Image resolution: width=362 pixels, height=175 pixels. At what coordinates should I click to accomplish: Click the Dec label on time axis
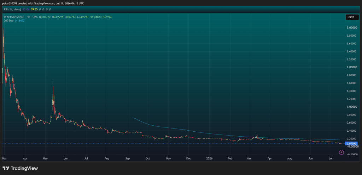coord(188,158)
